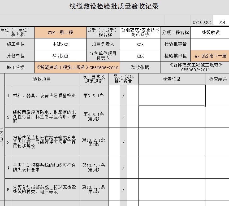Click the orange 施工依据 specification cell
Viewport: 229px width, 206px height.
coord(77,68)
